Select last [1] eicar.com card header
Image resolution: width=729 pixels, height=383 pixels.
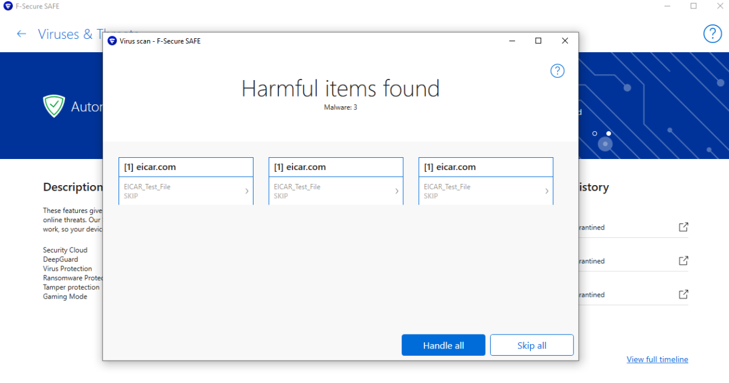point(486,167)
